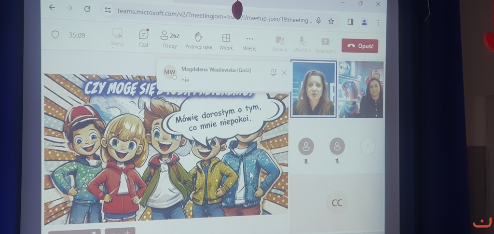Viewport: 494px width, 234px height.
Task: Go back with the browser back arrow
Action: [x=52, y=8]
